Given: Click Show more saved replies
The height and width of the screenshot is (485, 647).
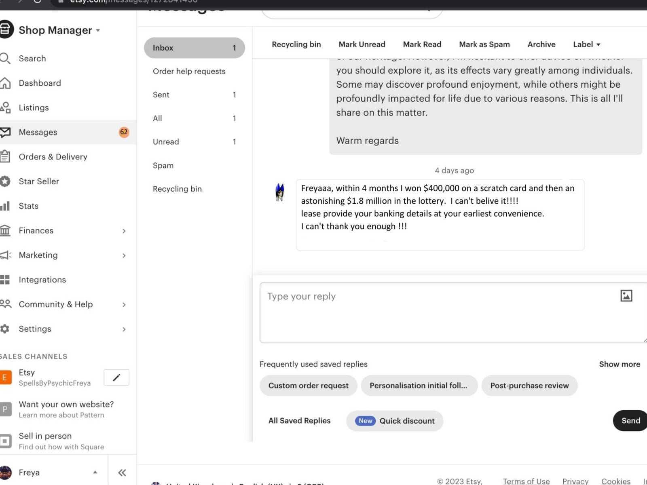Looking at the screenshot, I should (619, 364).
